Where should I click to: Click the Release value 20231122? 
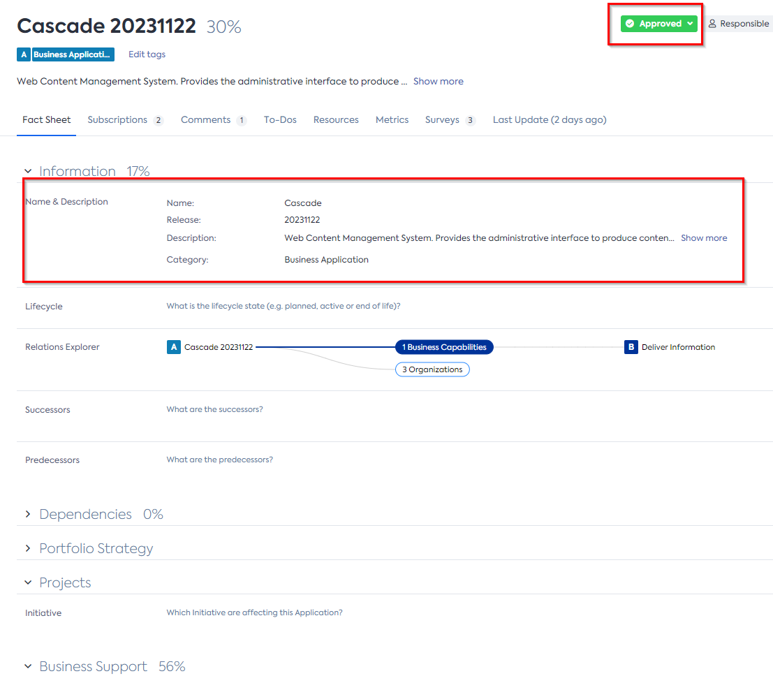pyautogui.click(x=302, y=220)
